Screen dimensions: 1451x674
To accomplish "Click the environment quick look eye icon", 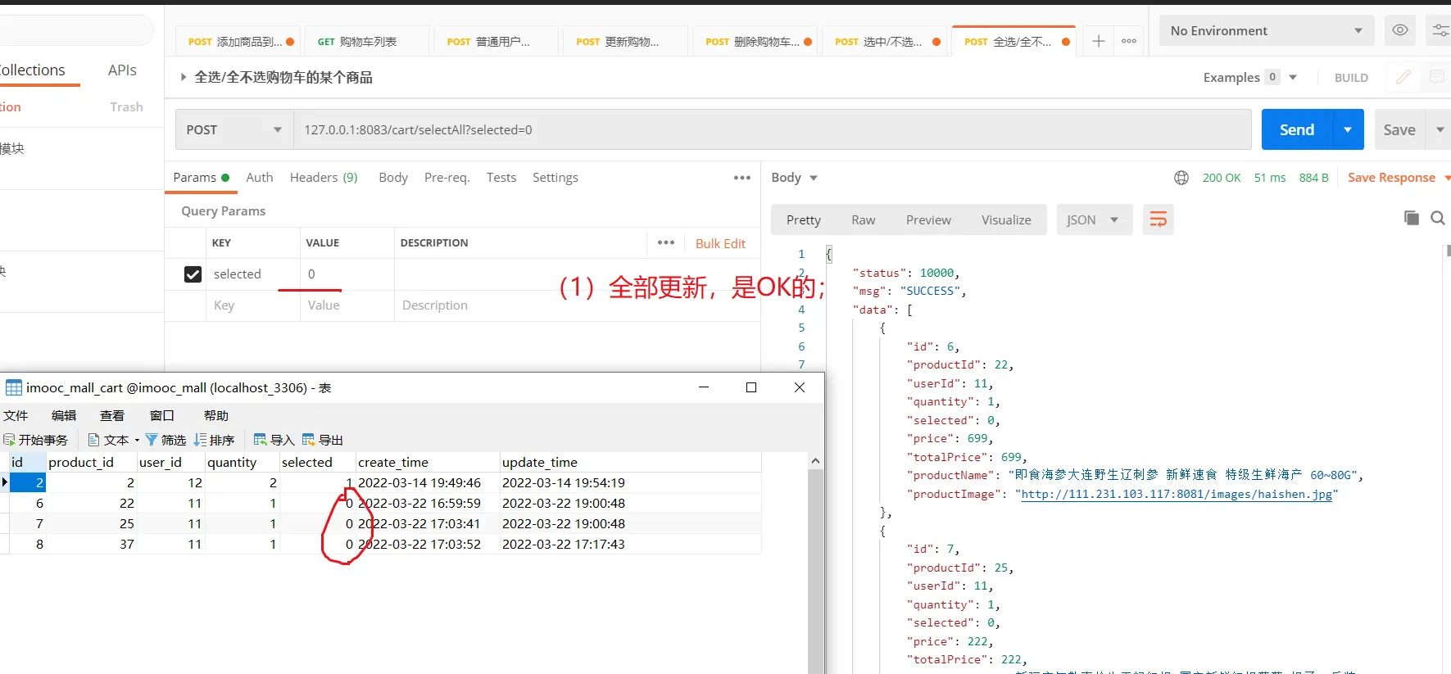I will tap(1400, 30).
